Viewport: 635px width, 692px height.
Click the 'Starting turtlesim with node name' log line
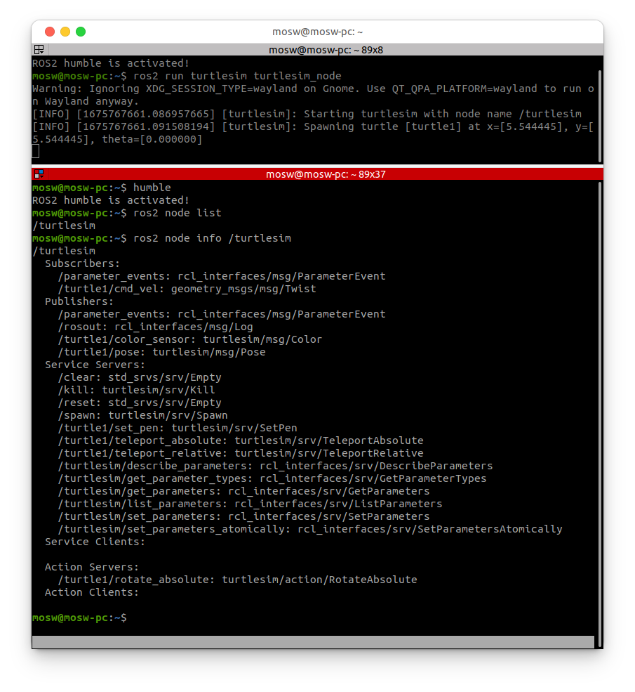point(307,114)
